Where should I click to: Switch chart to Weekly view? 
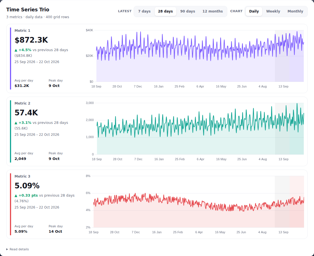pos(273,11)
